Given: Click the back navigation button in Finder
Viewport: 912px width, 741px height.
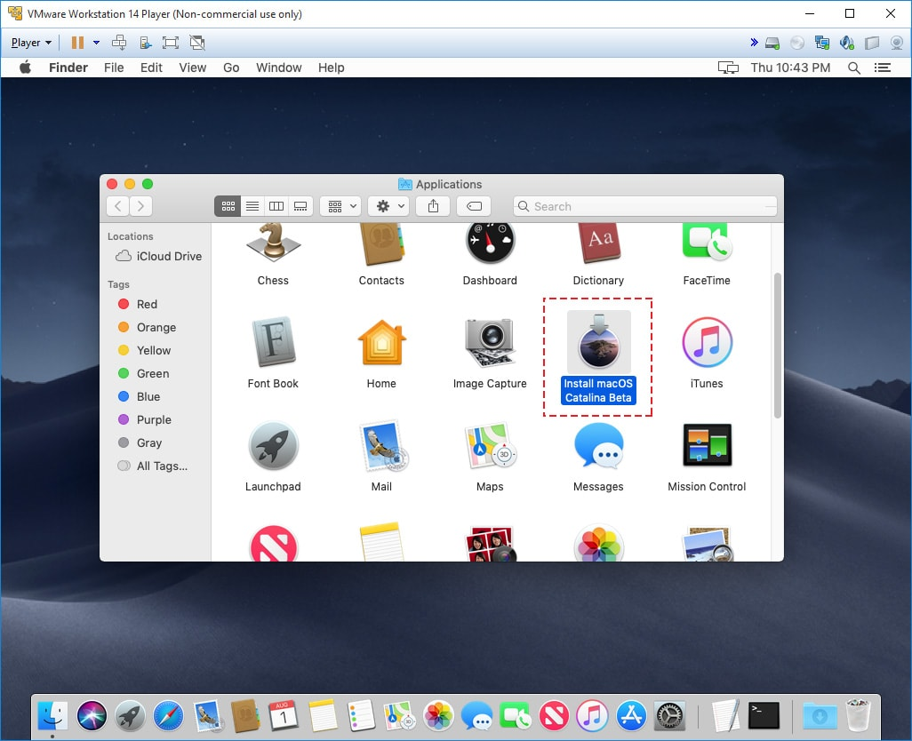Looking at the screenshot, I should [x=116, y=205].
